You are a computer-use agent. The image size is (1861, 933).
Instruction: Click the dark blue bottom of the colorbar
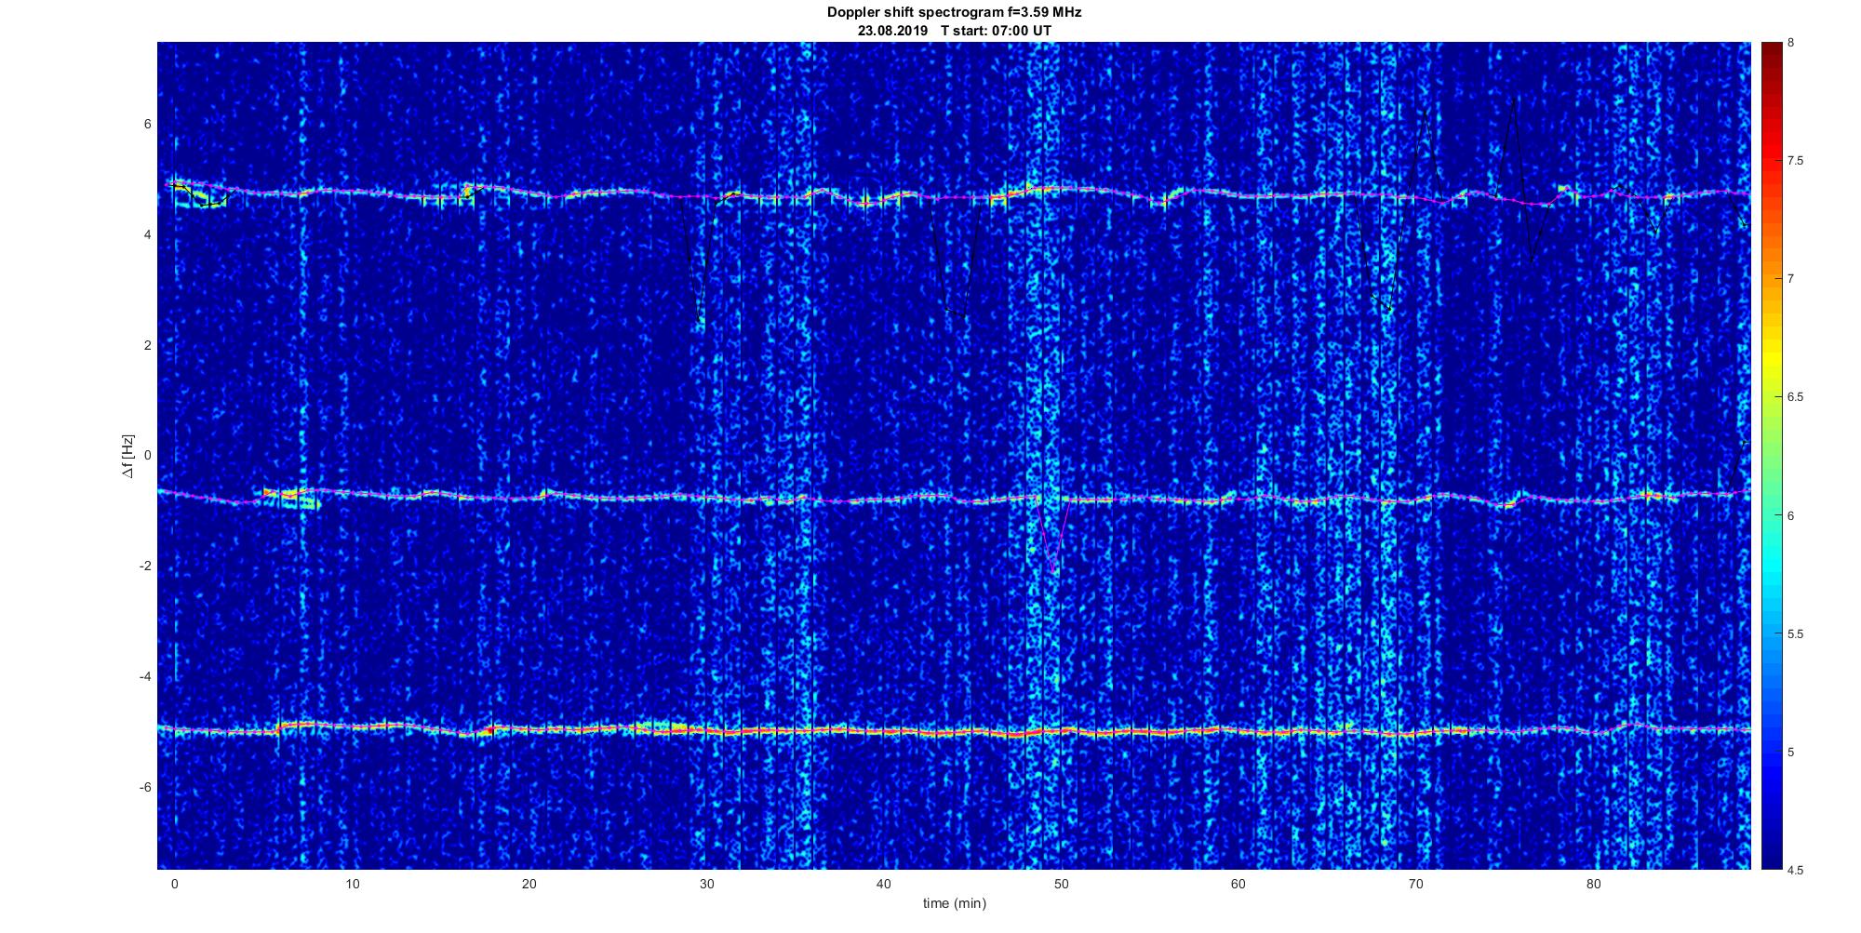[1771, 860]
